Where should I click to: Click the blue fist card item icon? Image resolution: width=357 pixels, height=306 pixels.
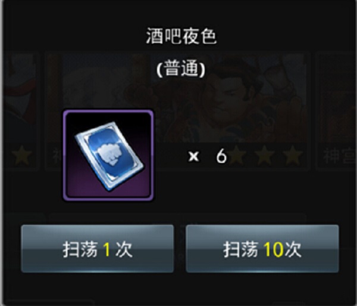109,156
